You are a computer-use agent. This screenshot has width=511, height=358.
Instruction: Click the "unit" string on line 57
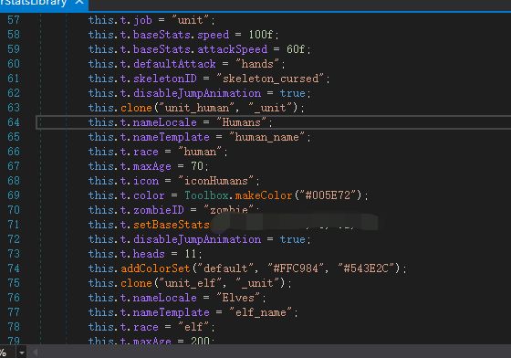[191, 20]
